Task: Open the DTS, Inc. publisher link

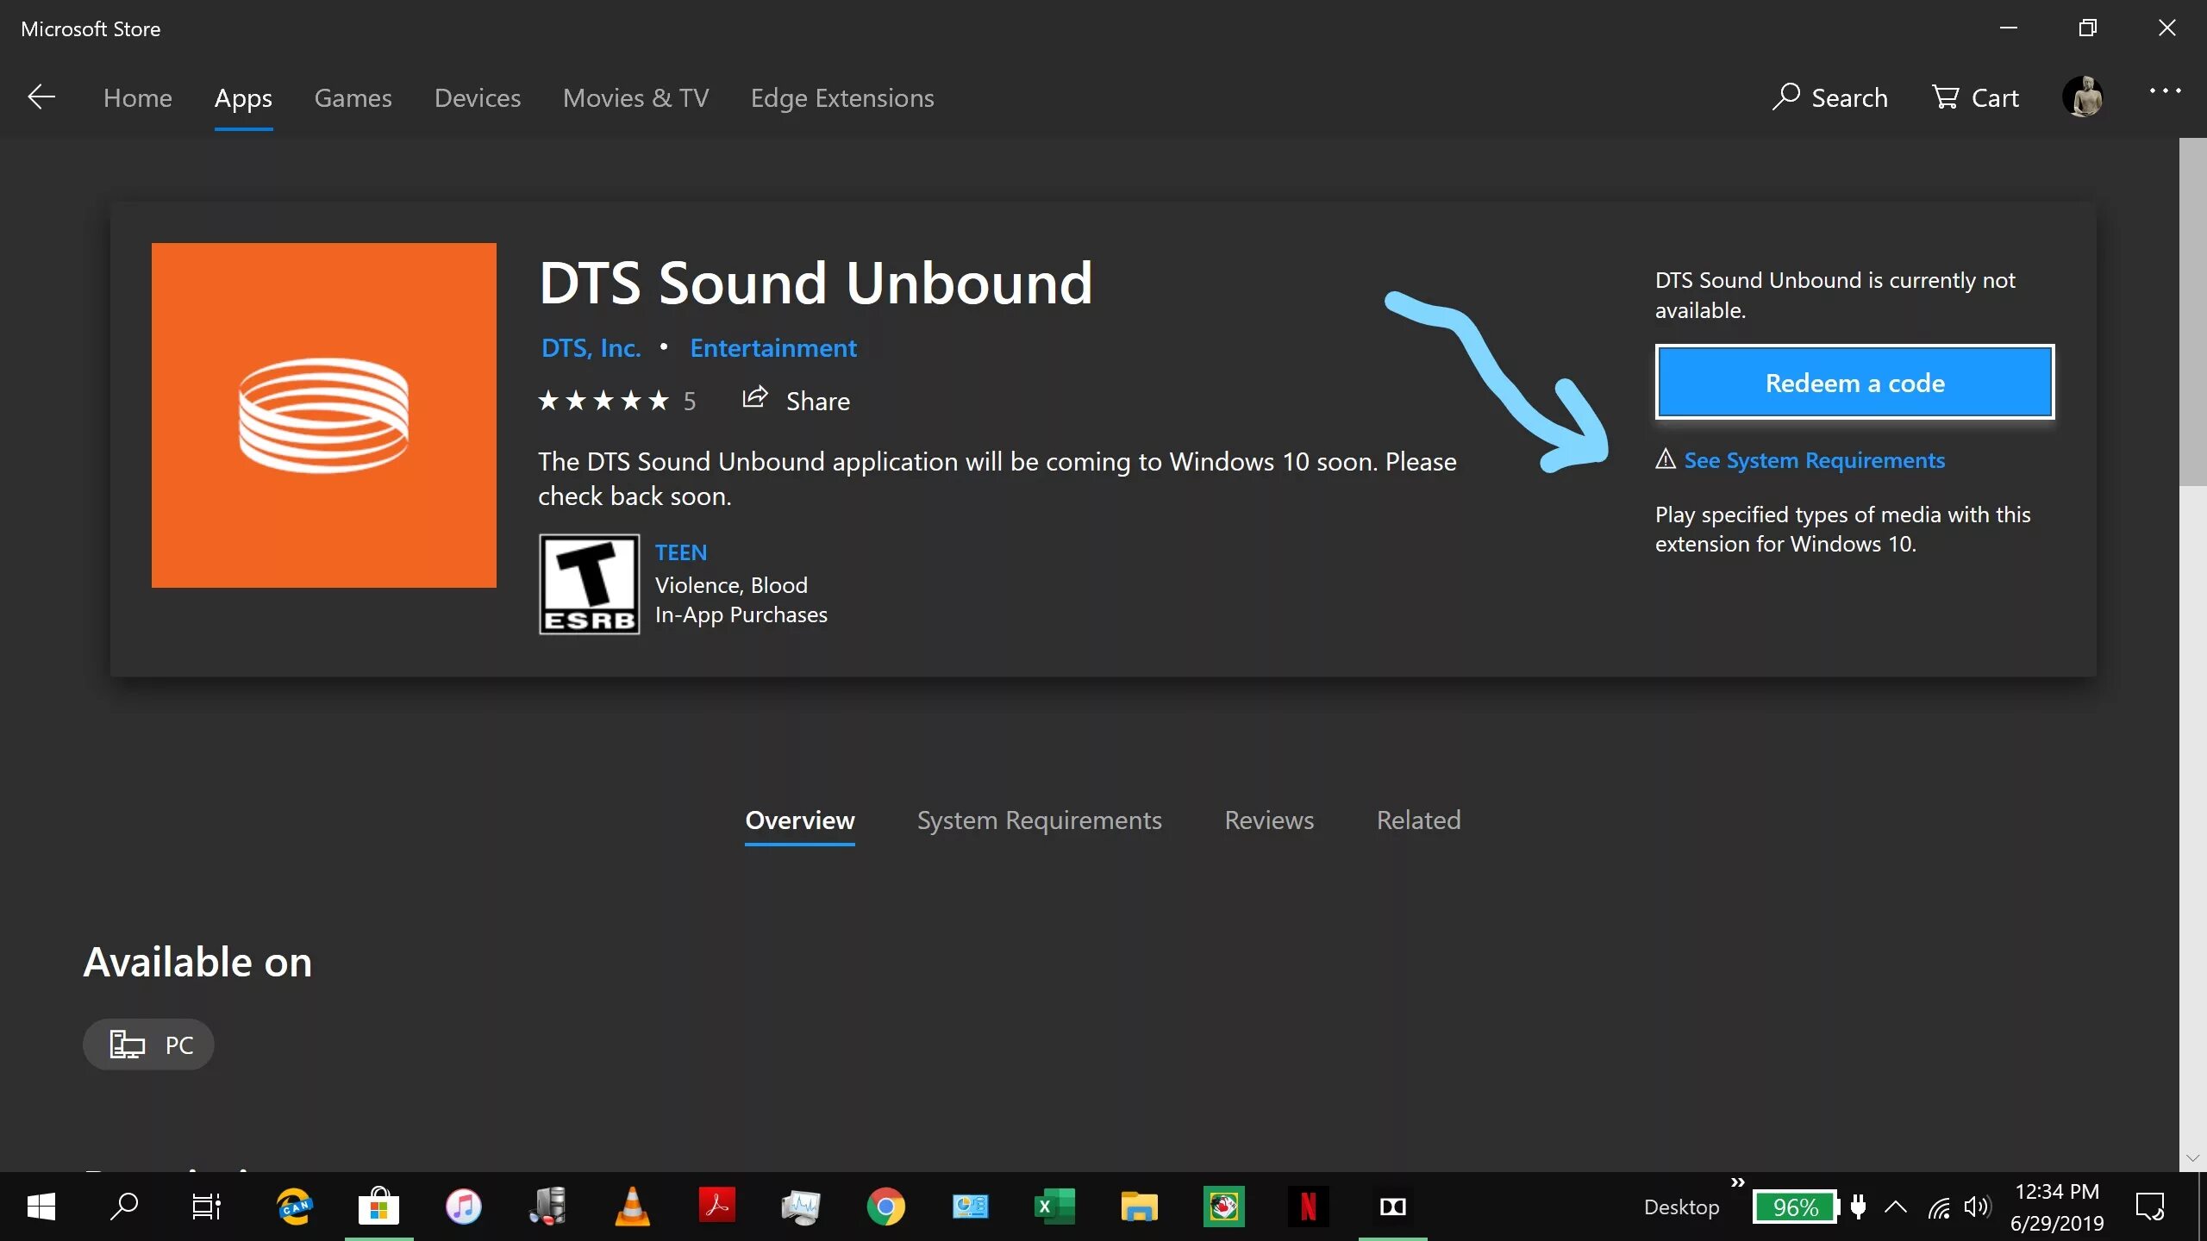Action: [x=591, y=348]
